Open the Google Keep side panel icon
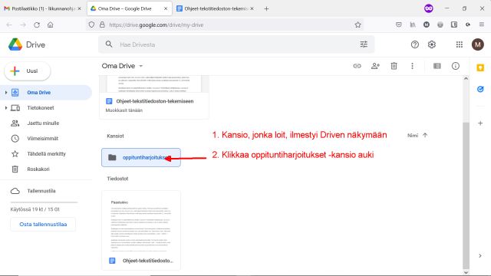This screenshot has width=491, height=276. pos(480,68)
